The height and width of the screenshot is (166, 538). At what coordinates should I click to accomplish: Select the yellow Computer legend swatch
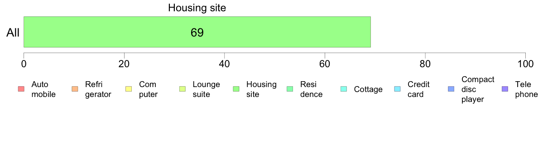click(129, 89)
